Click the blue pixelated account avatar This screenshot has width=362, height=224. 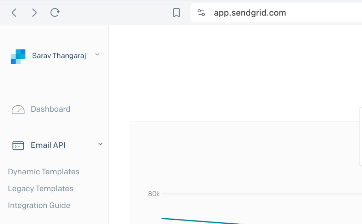tap(18, 56)
